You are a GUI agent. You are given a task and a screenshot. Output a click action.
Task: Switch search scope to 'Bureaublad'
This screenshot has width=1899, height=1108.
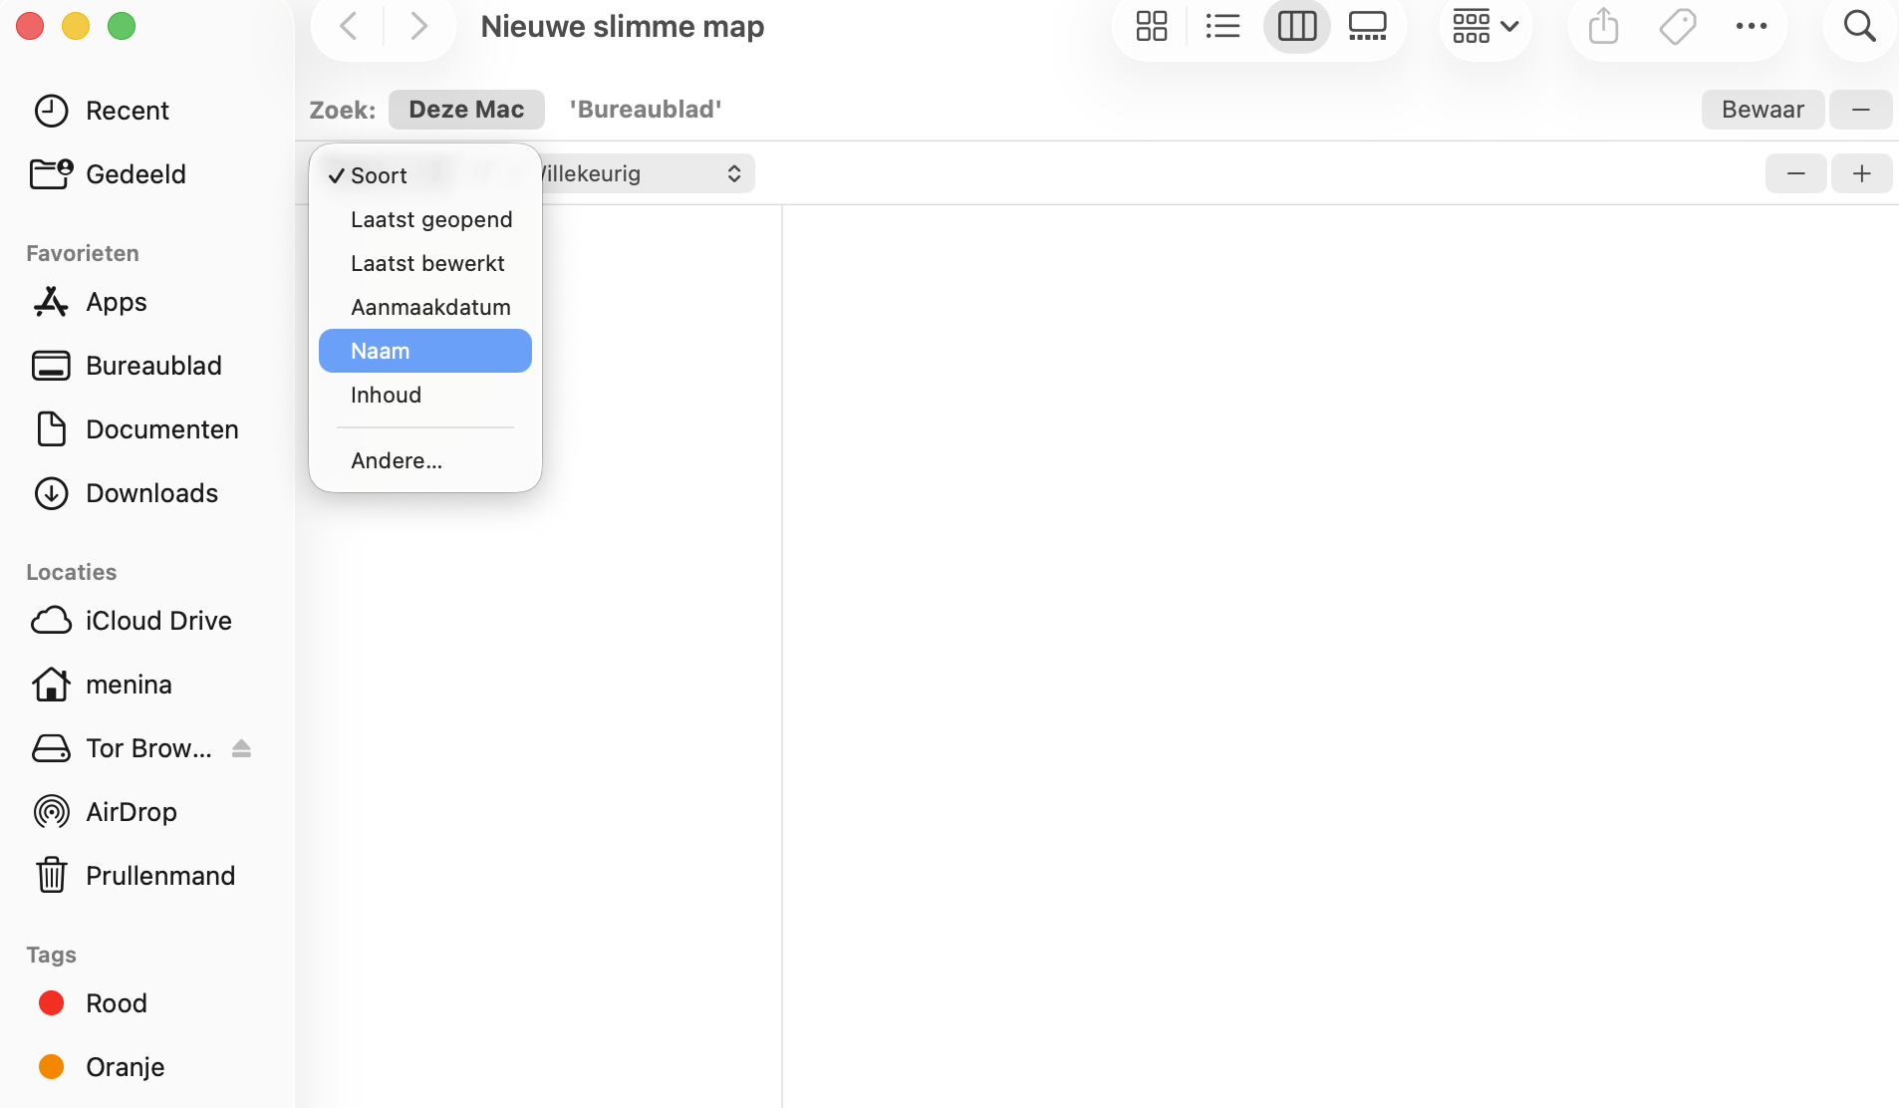coord(645,109)
